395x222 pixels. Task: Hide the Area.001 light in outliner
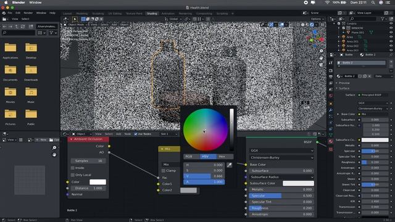[391, 41]
